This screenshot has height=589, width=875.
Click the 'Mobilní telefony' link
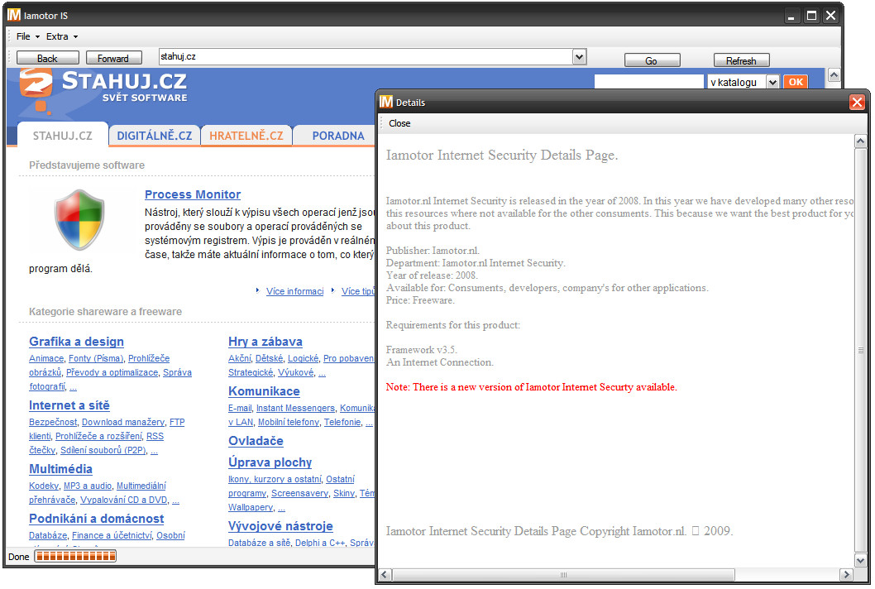289,422
